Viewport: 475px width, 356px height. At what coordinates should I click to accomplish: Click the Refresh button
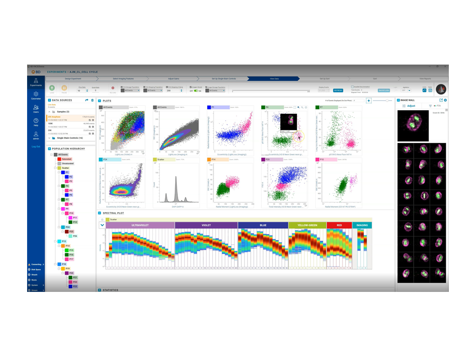[338, 91]
